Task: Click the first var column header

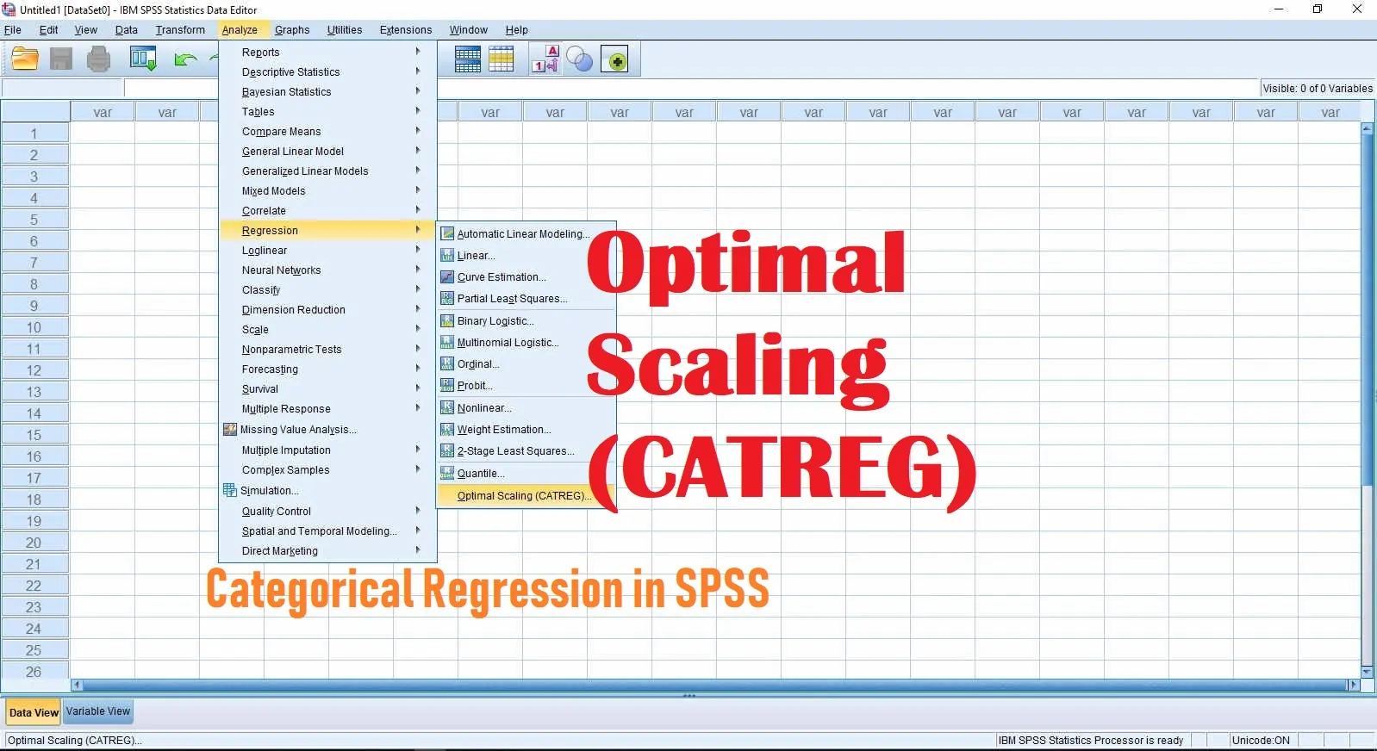Action: pyautogui.click(x=103, y=112)
